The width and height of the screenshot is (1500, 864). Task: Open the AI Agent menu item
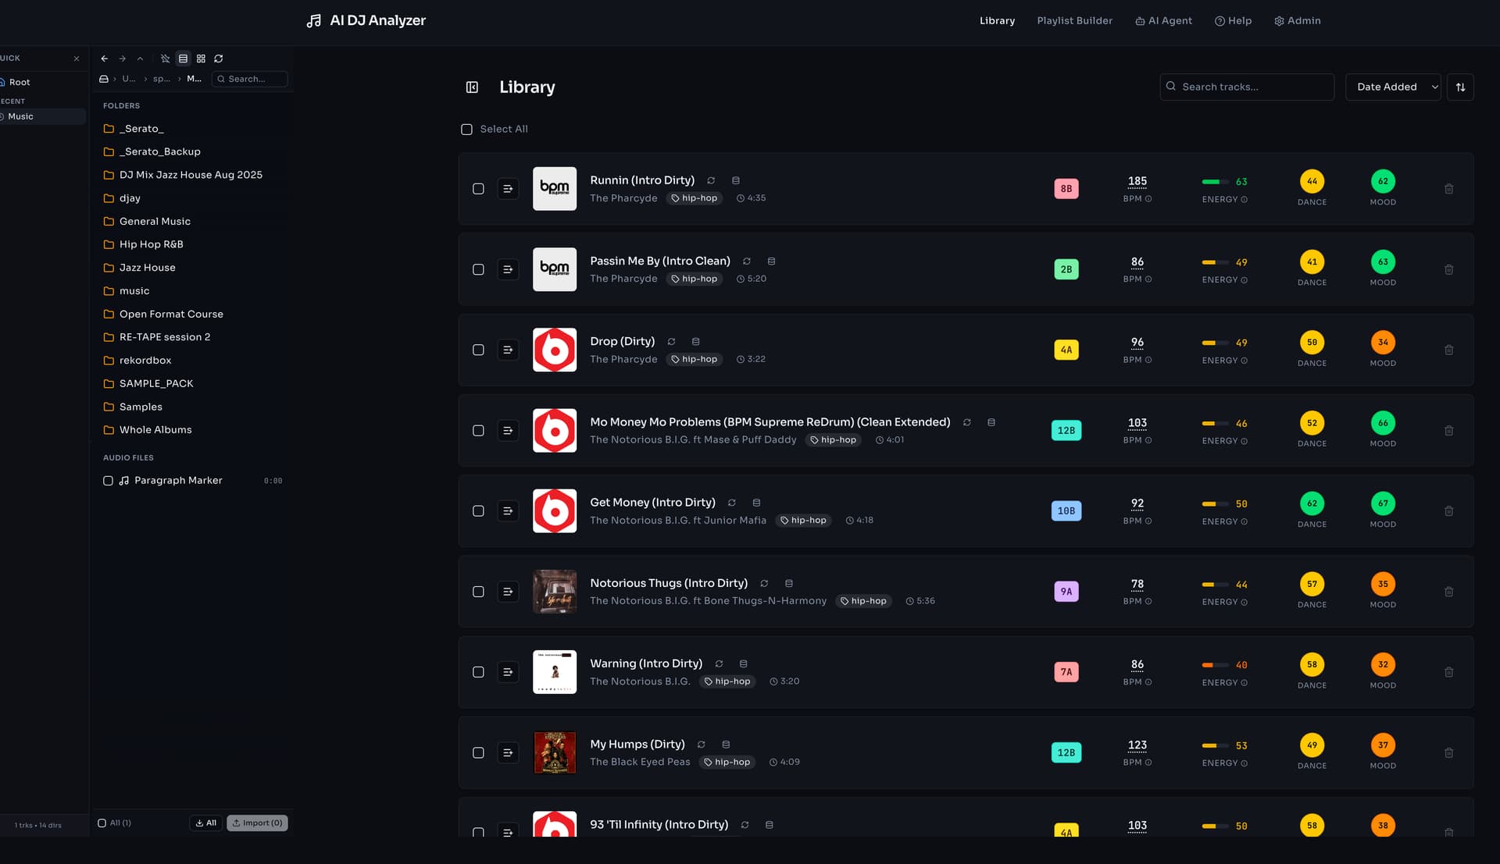pyautogui.click(x=1163, y=21)
